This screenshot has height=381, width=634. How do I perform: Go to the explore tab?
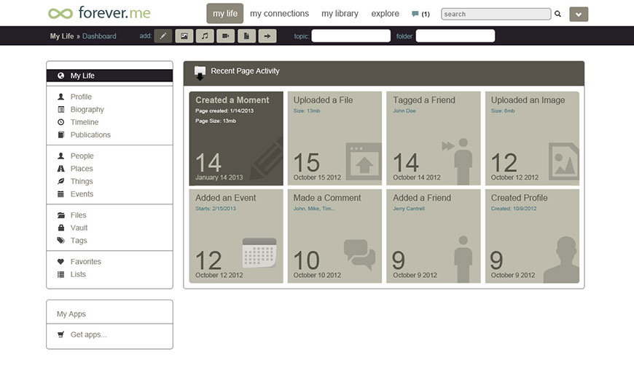(385, 14)
